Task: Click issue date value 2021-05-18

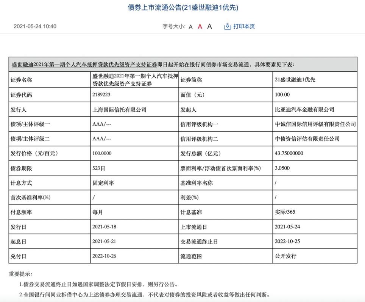Action: pos(104,227)
